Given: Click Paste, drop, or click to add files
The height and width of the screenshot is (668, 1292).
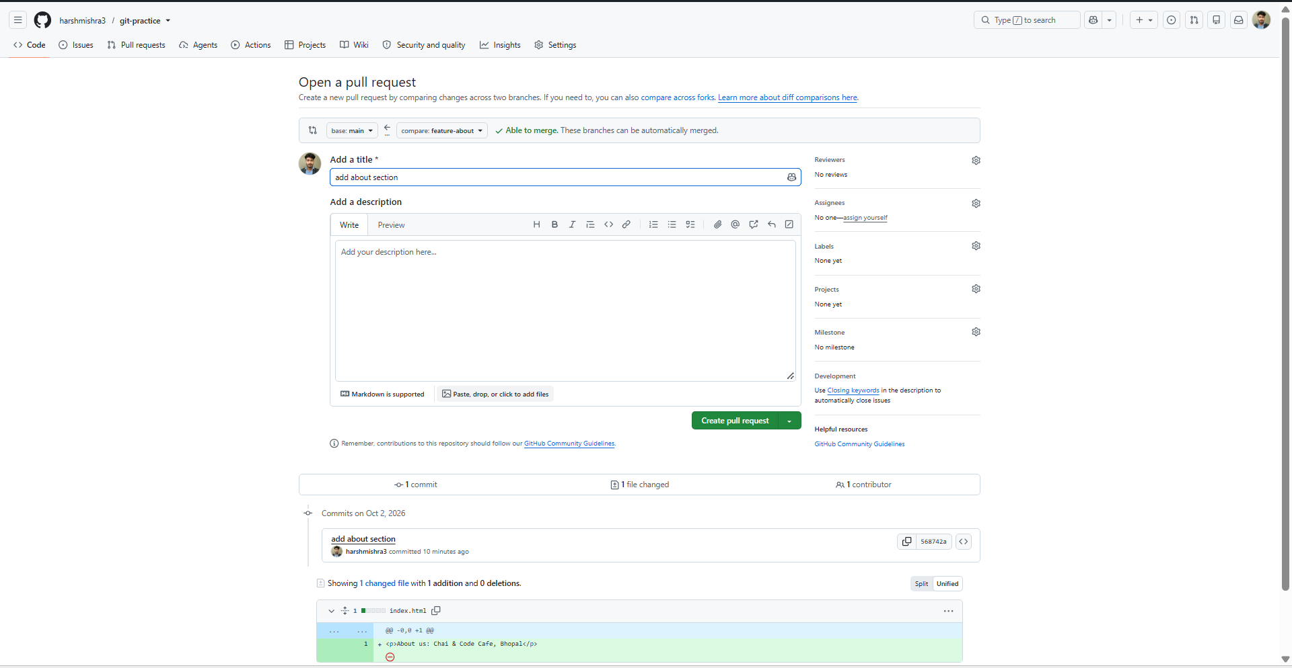Looking at the screenshot, I should click(495, 394).
